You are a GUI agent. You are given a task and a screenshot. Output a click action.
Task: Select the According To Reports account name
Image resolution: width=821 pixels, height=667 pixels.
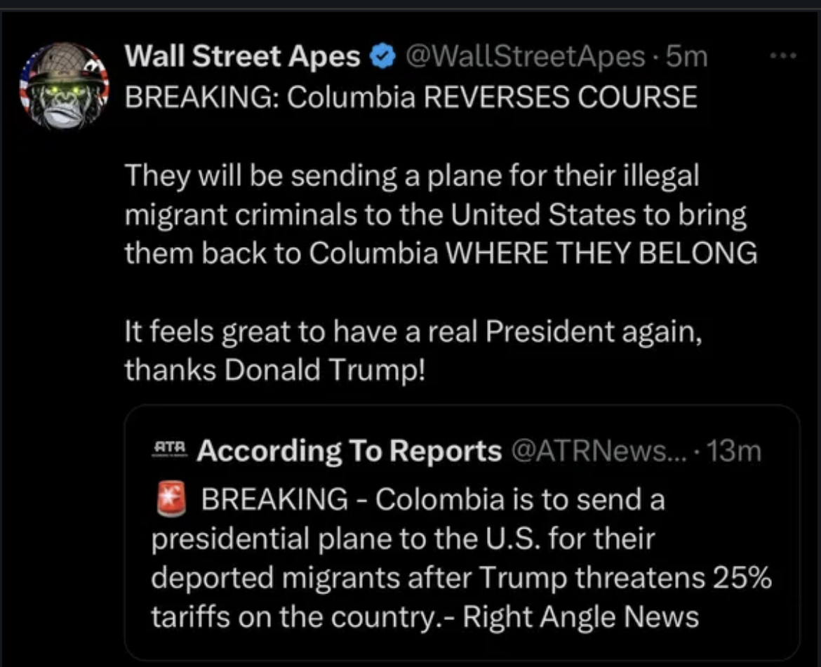pyautogui.click(x=349, y=451)
